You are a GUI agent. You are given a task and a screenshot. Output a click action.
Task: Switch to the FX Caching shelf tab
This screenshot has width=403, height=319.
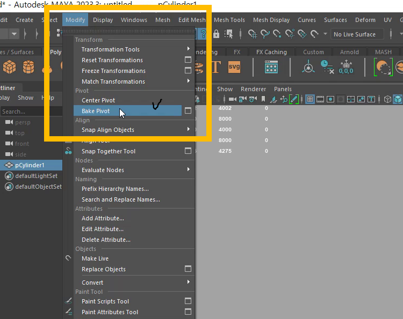(x=271, y=52)
